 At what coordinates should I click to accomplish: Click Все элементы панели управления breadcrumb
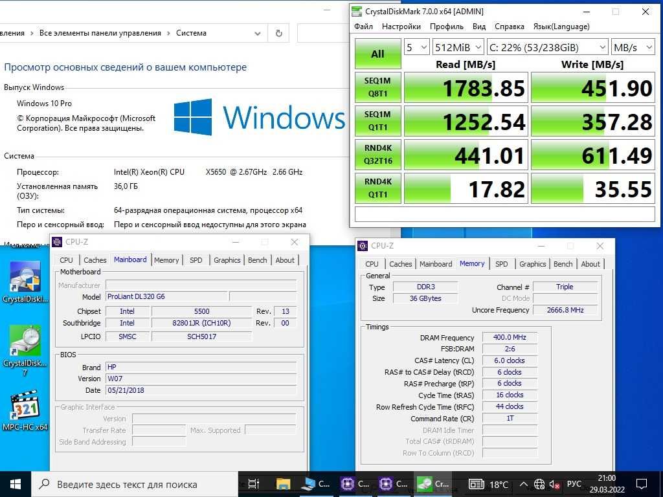100,33
